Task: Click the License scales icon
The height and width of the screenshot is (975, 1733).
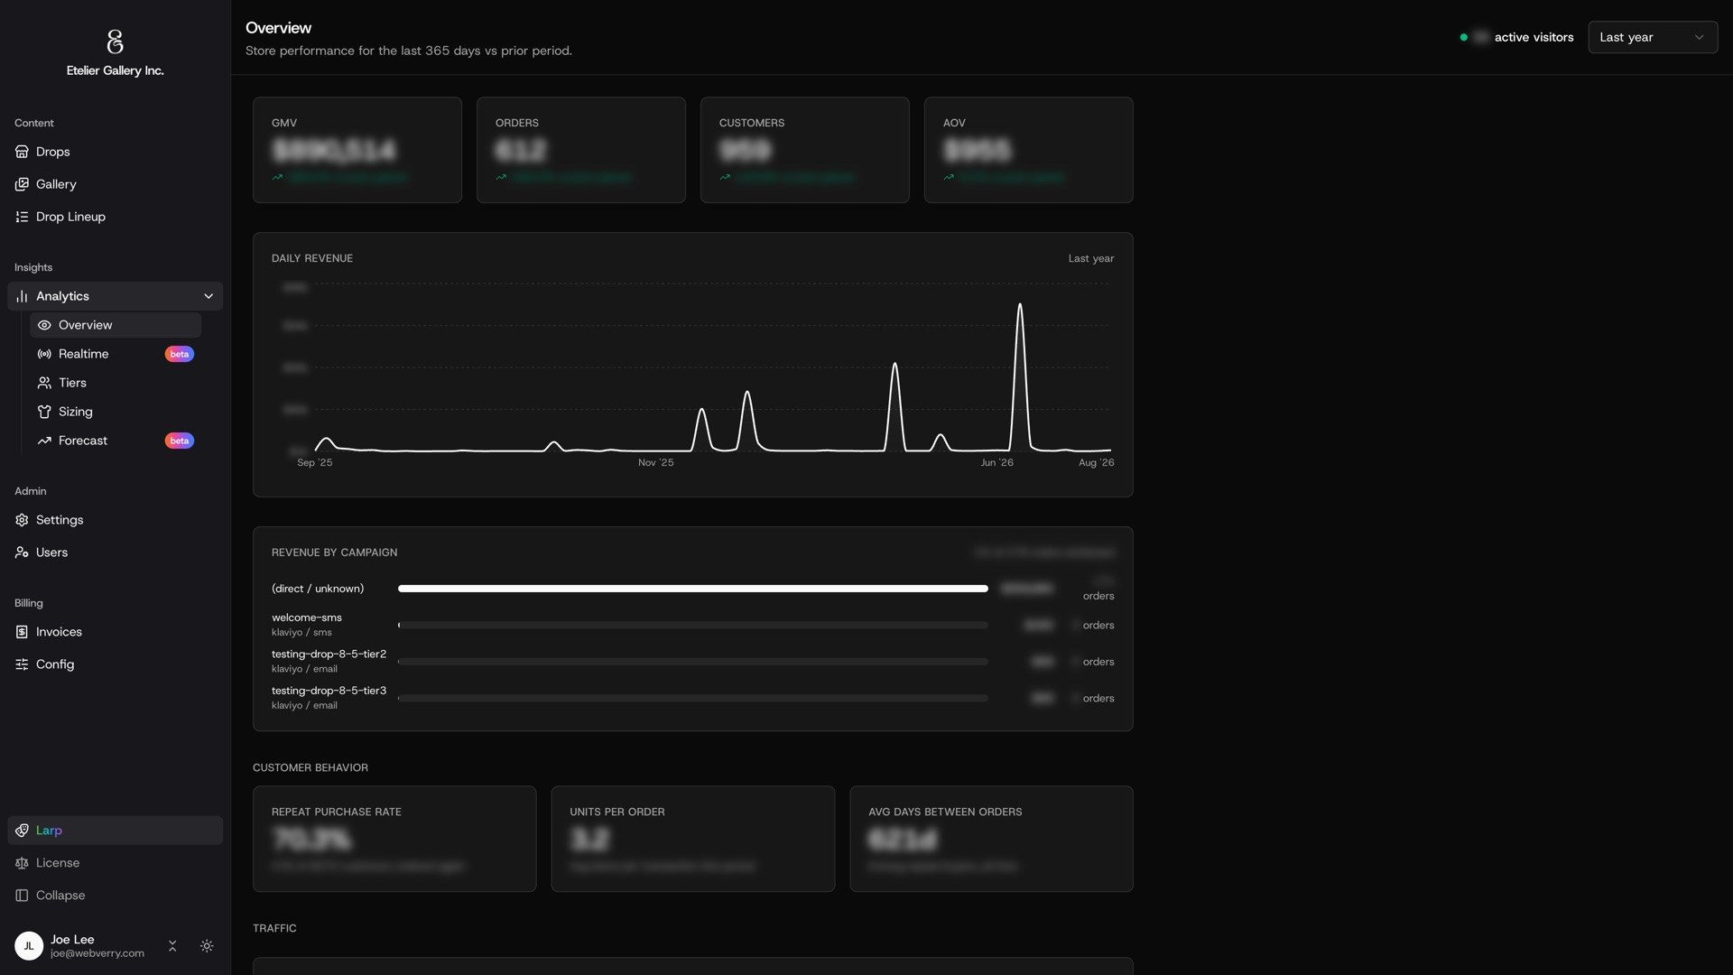Action: 22,863
